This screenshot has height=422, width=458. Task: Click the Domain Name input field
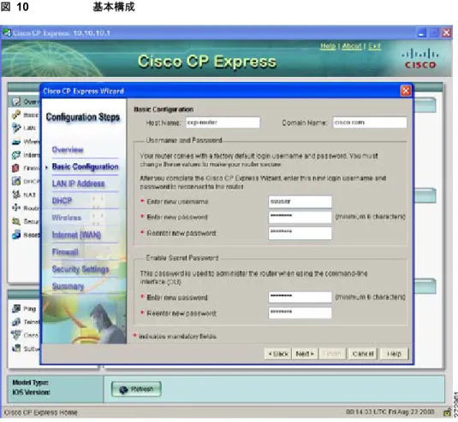370,122
